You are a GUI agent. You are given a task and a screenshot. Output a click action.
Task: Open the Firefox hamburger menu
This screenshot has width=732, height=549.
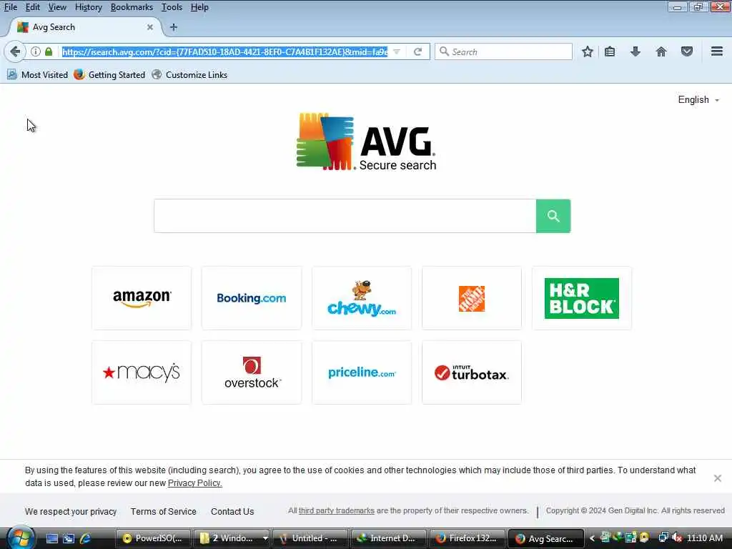point(717,51)
